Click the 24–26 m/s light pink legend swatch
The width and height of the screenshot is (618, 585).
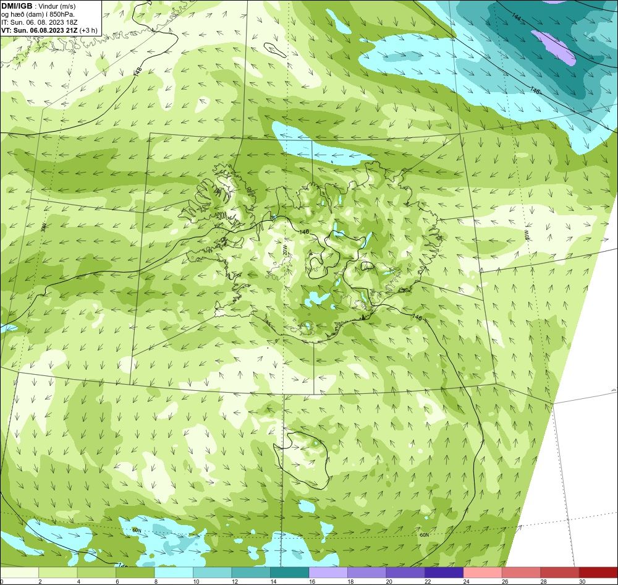(x=483, y=573)
